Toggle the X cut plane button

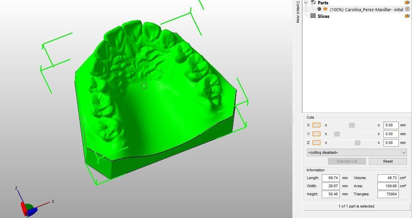coord(316,125)
